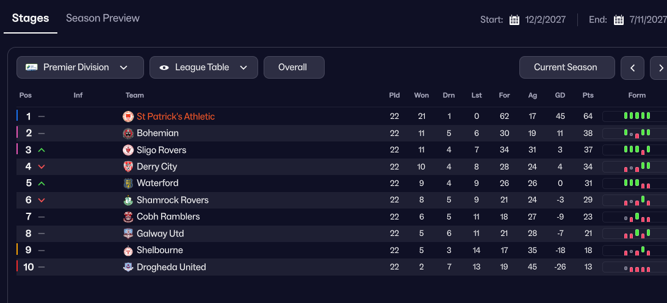Click Sligo Rovers club badge
The height and width of the screenshot is (303, 667).
[128, 150]
